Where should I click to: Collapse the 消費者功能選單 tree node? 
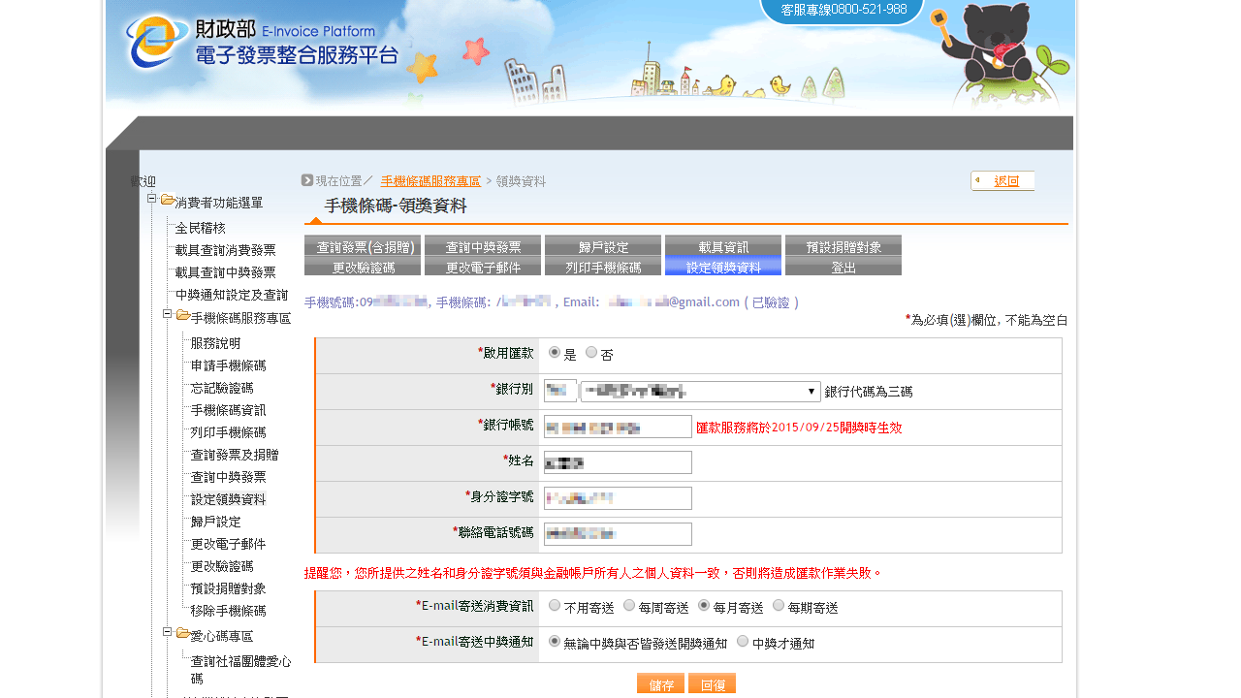pyautogui.click(x=152, y=199)
